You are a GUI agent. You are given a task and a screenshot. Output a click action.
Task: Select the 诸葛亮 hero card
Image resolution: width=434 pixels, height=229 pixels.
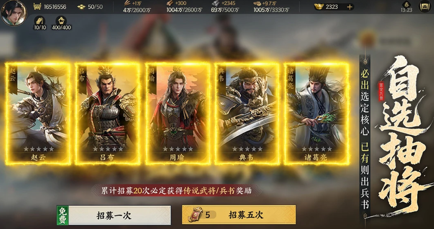pos(317,113)
